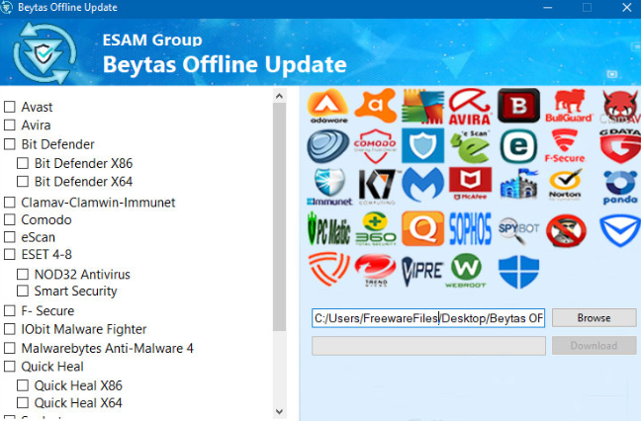This screenshot has width=641, height=421.
Task: Enable Bit Defender X86 checkbox
Action: point(23,163)
